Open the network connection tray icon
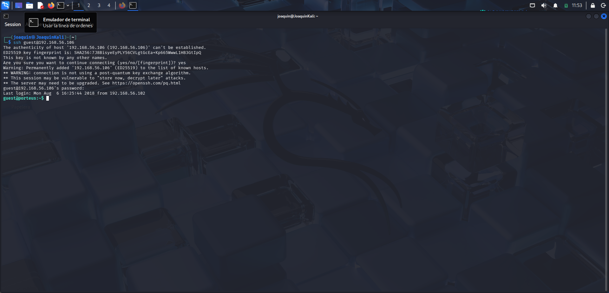 click(532, 5)
